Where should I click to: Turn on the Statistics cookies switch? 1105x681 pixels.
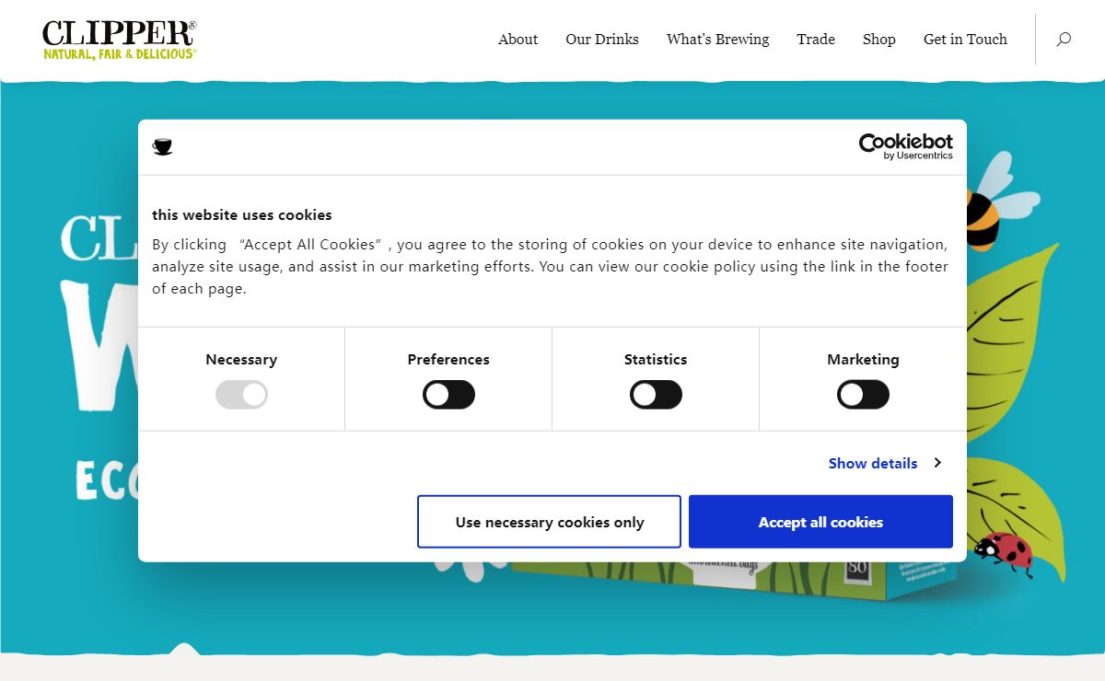click(656, 395)
